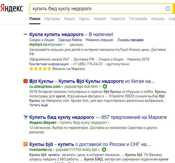Expand dropdown arrow next to mytoys.ru URL
175x163 pixels.
pyautogui.click(x=64, y=45)
